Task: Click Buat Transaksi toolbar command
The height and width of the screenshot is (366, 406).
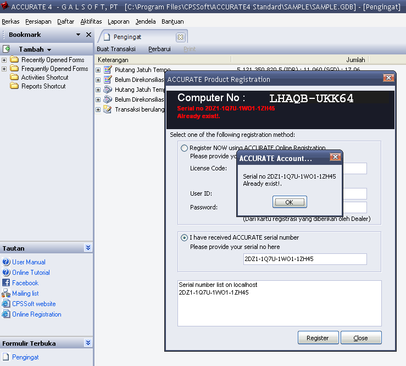Action: click(x=116, y=49)
